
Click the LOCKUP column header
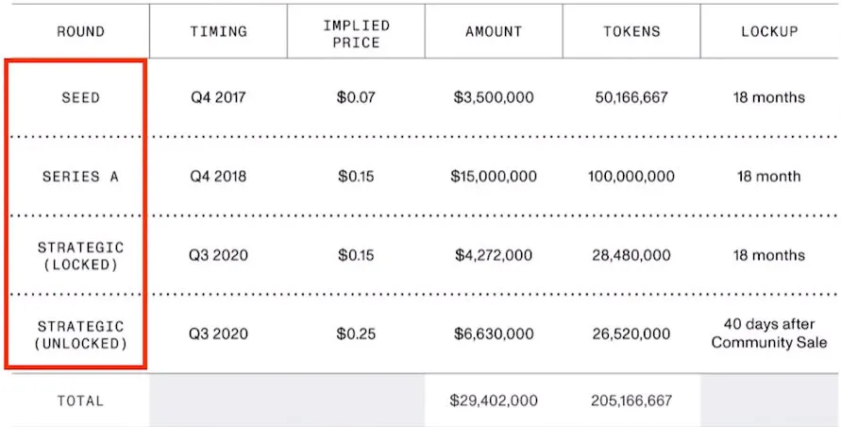pos(768,31)
